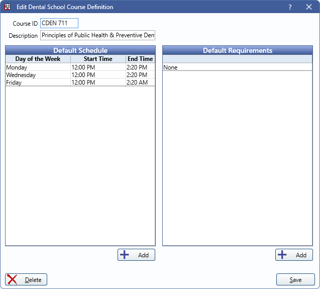Select the Monday schedule row
320x289 pixels.
38,67
